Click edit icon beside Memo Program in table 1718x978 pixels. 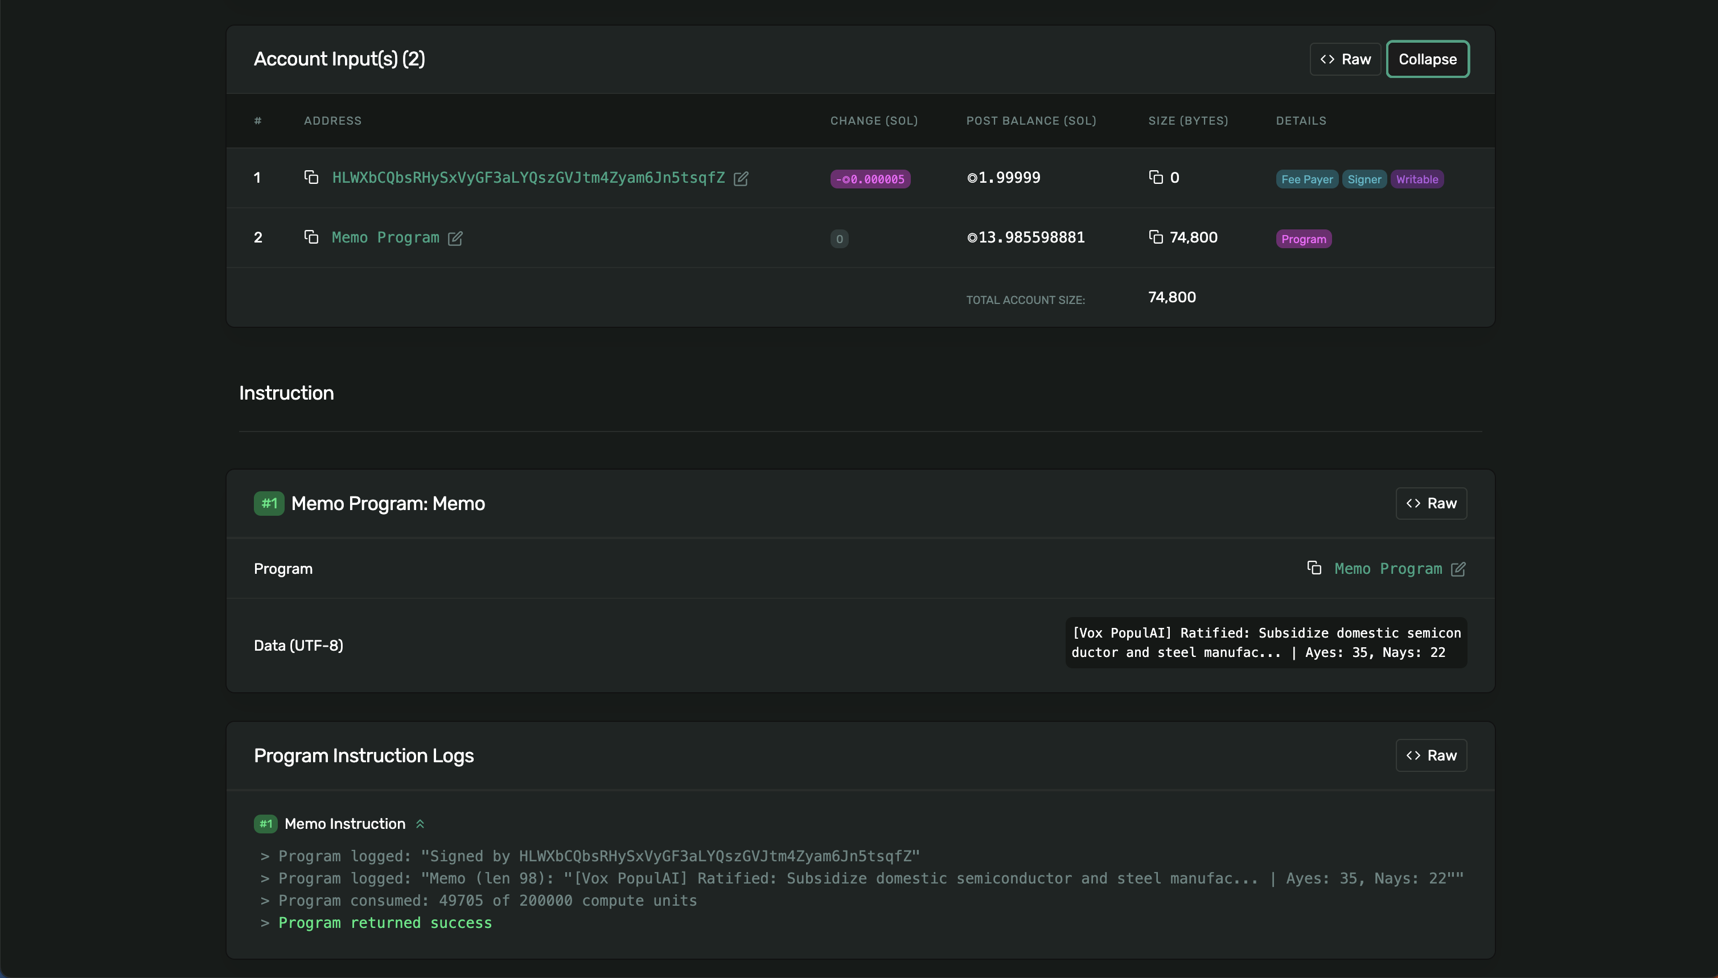(x=455, y=239)
